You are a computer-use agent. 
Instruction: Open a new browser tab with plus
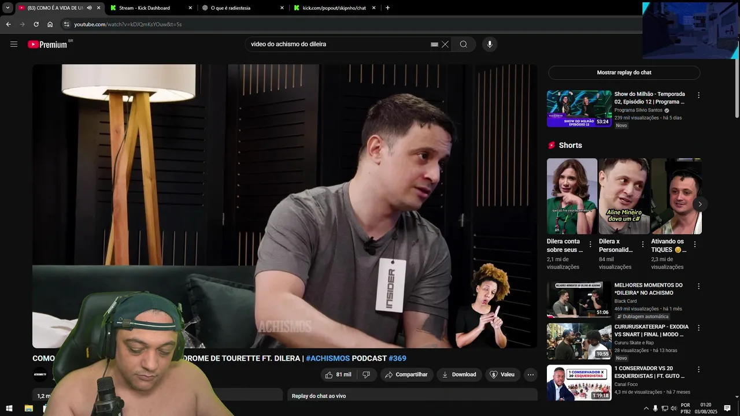[387, 8]
